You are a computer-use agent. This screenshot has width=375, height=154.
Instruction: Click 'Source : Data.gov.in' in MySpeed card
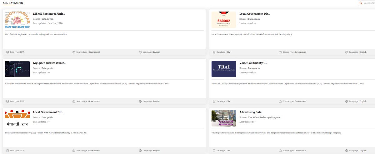click(43, 68)
